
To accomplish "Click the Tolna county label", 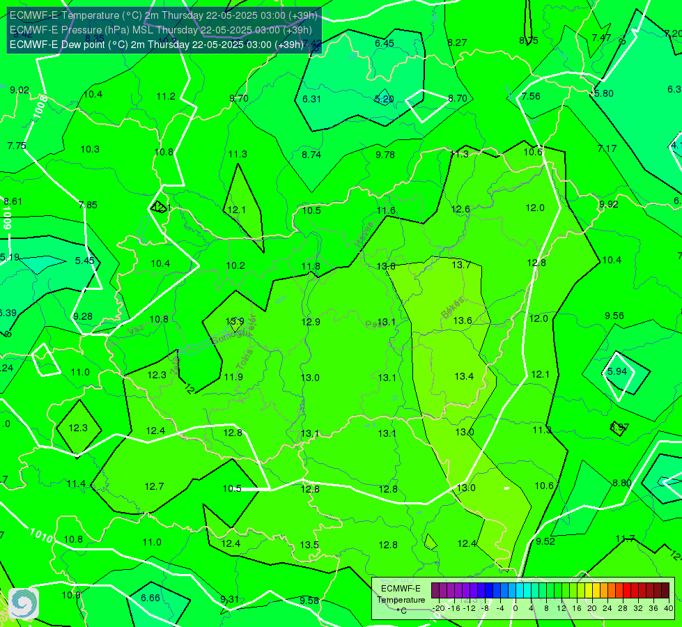I will click(x=244, y=359).
